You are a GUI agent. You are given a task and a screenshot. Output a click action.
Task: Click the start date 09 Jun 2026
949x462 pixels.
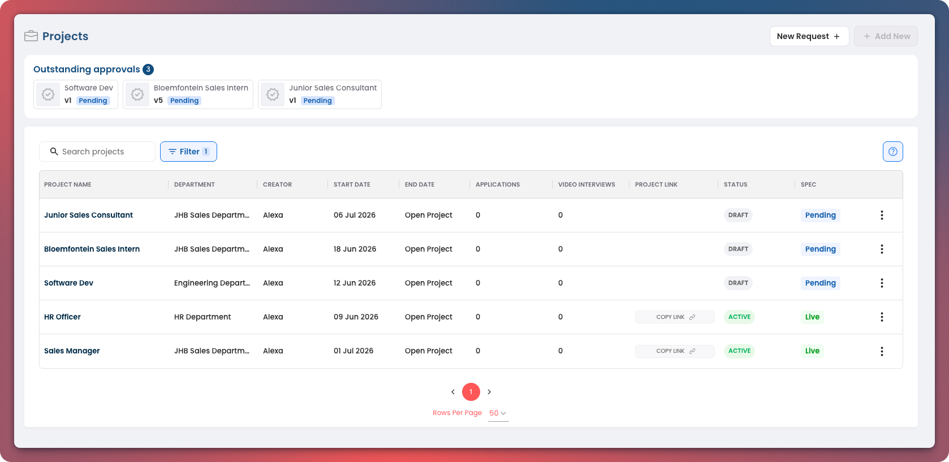(356, 317)
